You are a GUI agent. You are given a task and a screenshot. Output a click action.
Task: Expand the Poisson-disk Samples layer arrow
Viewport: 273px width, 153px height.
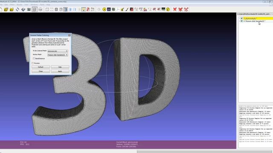(240, 21)
